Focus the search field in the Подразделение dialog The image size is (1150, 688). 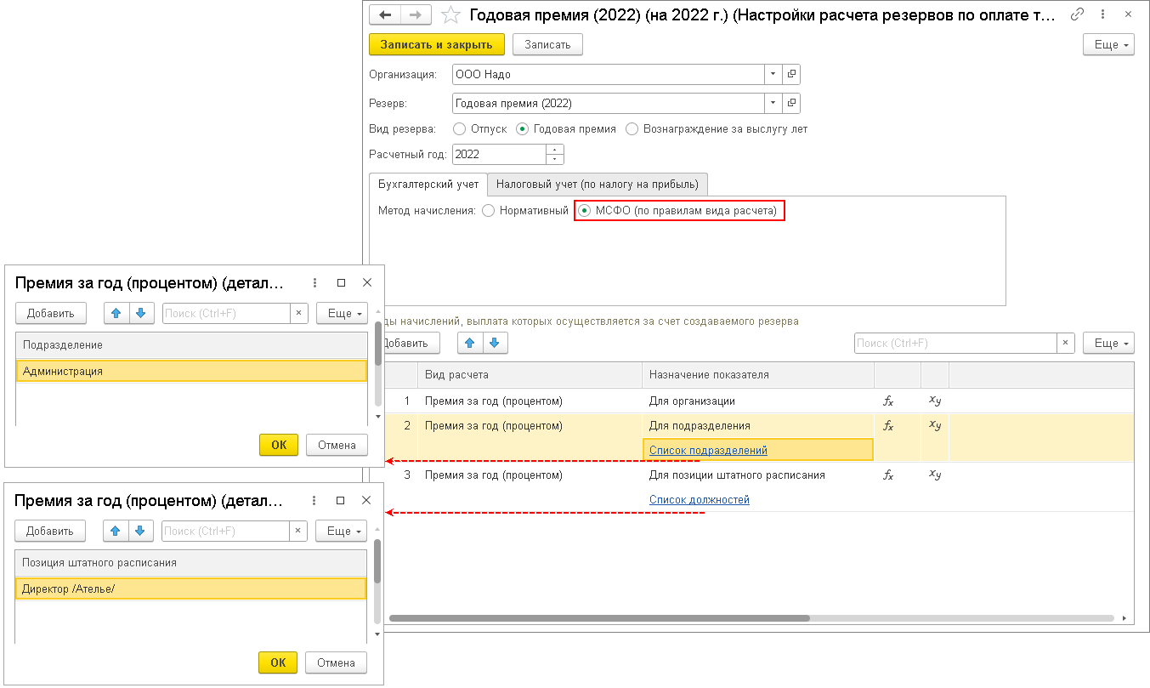click(226, 313)
